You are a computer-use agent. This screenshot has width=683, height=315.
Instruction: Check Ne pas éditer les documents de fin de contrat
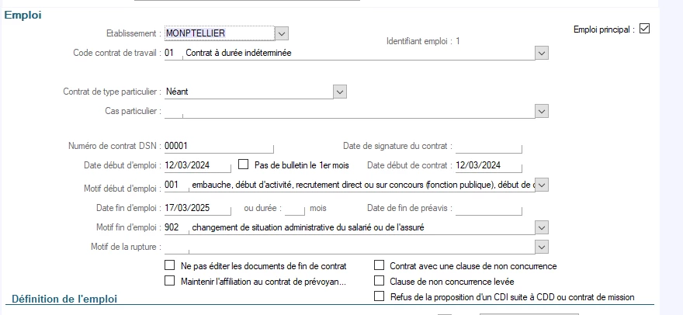click(x=170, y=265)
